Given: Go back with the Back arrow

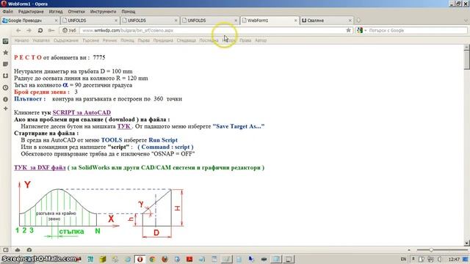Looking at the screenshot, I should pos(18,31).
